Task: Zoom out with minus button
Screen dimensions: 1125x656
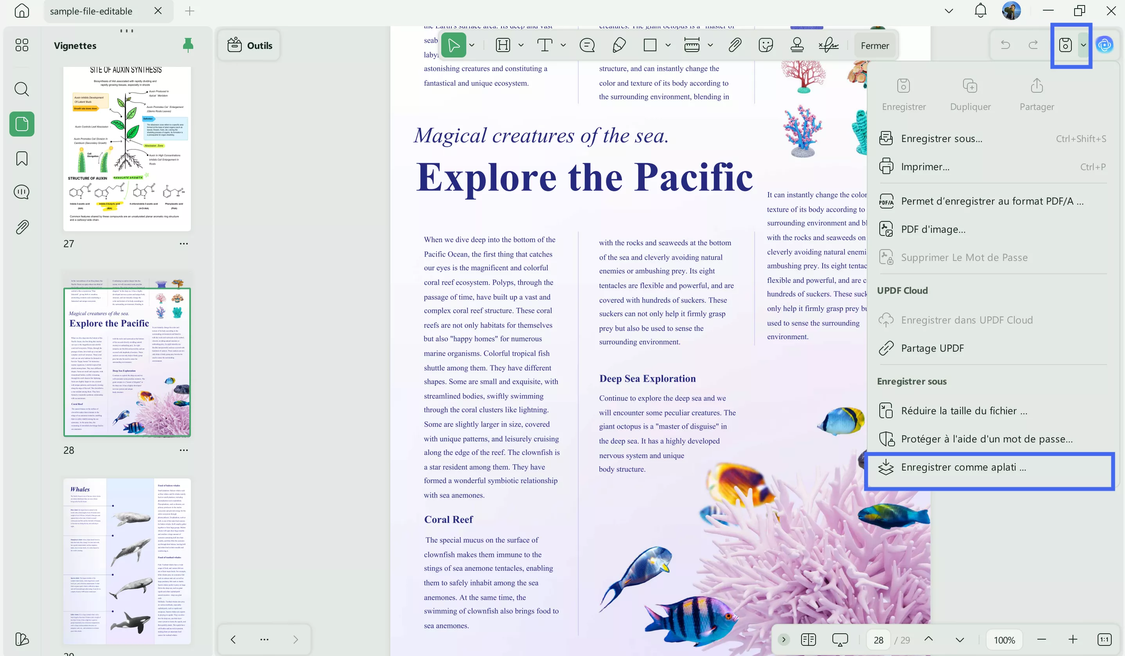Action: pos(1042,640)
